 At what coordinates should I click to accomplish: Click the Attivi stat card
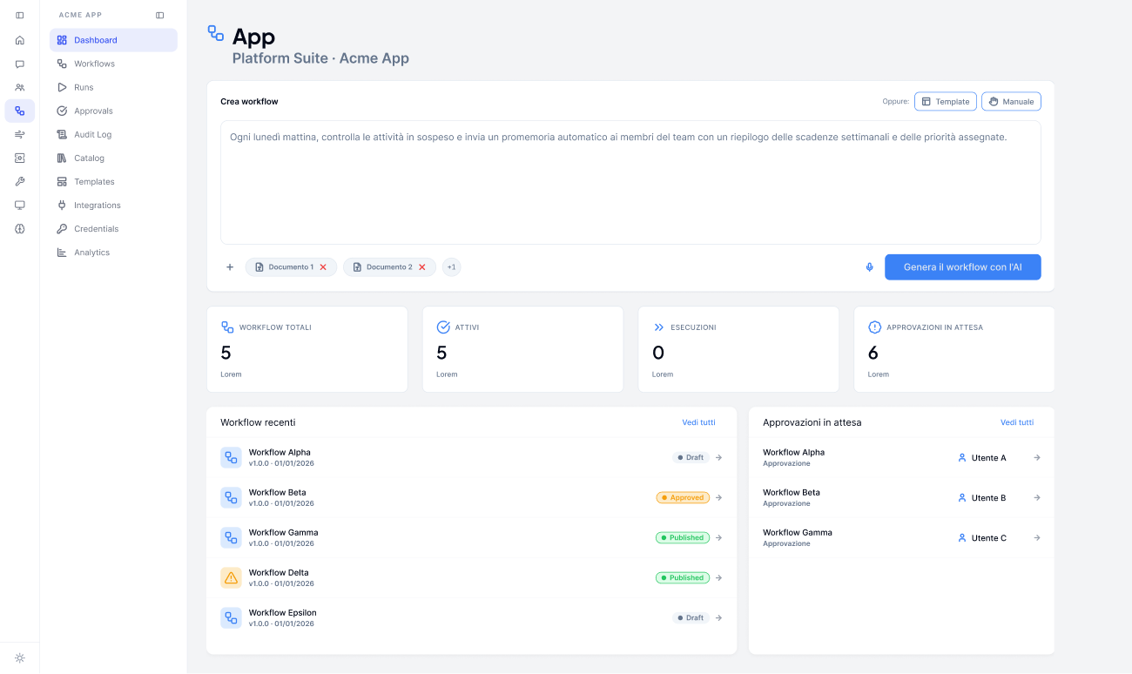pos(522,349)
